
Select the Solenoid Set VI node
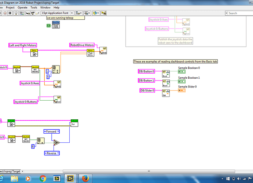point(74,123)
